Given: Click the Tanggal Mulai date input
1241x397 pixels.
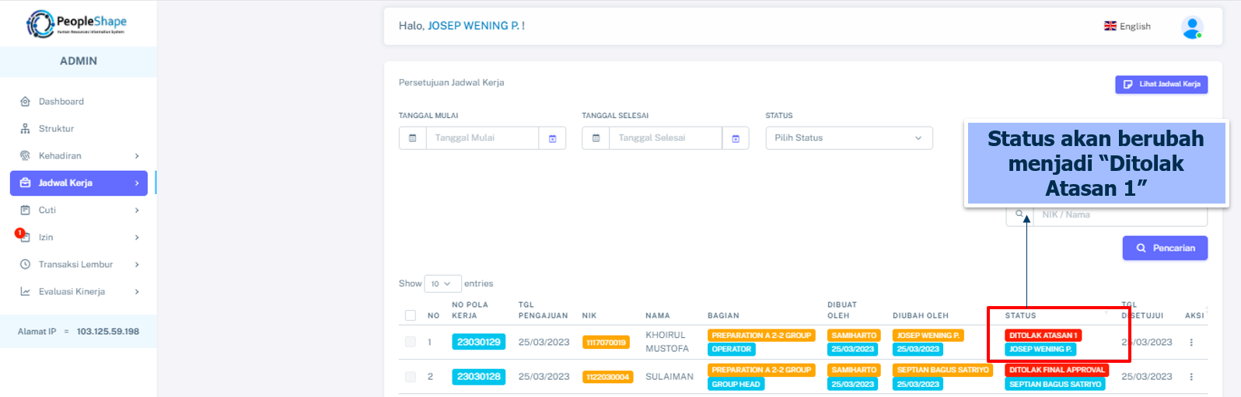Looking at the screenshot, I should click(482, 138).
